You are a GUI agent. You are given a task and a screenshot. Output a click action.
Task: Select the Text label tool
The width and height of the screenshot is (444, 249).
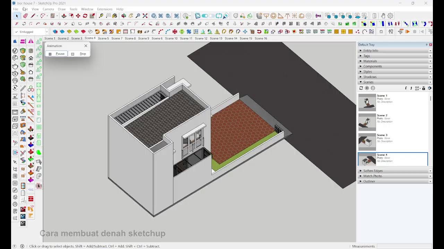pyautogui.click(x=108, y=16)
